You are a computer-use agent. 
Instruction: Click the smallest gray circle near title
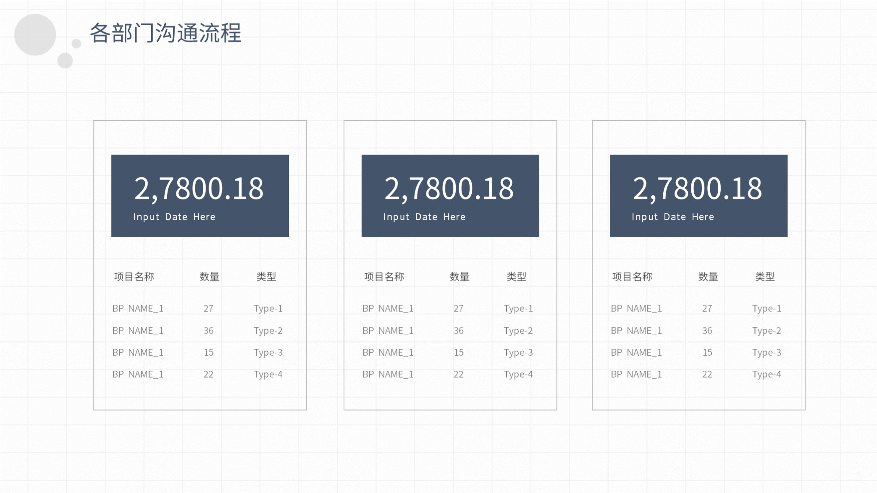pyautogui.click(x=76, y=44)
